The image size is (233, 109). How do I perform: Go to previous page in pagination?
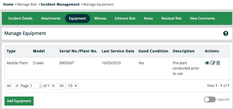(x=17, y=86)
